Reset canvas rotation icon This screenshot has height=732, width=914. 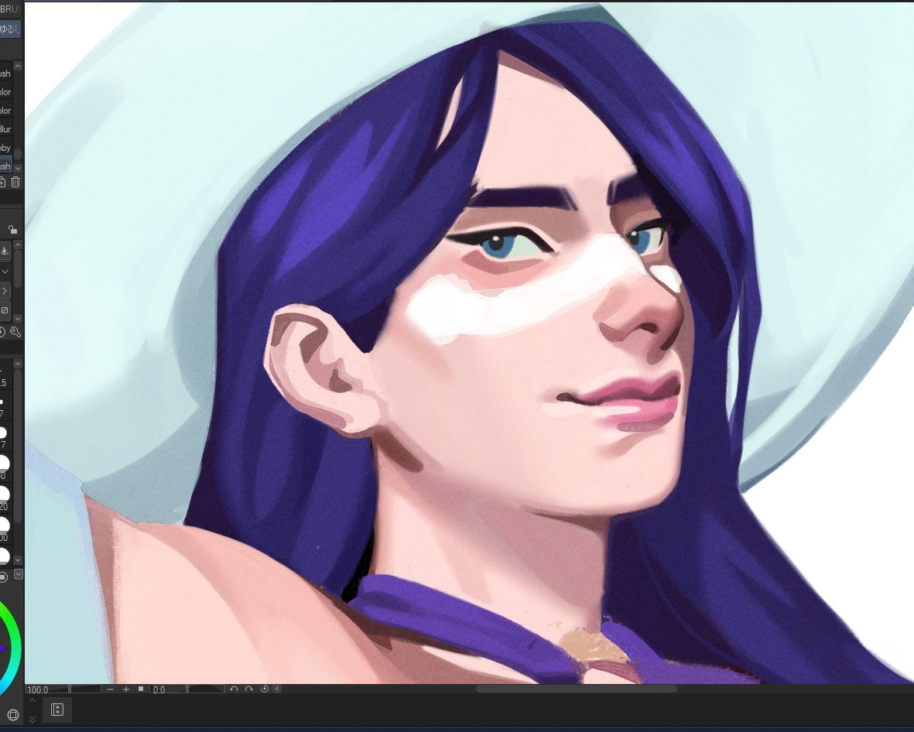click(x=264, y=689)
